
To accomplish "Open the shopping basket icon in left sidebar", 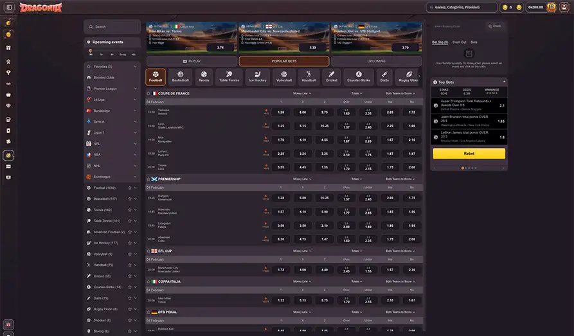I will point(8,95).
